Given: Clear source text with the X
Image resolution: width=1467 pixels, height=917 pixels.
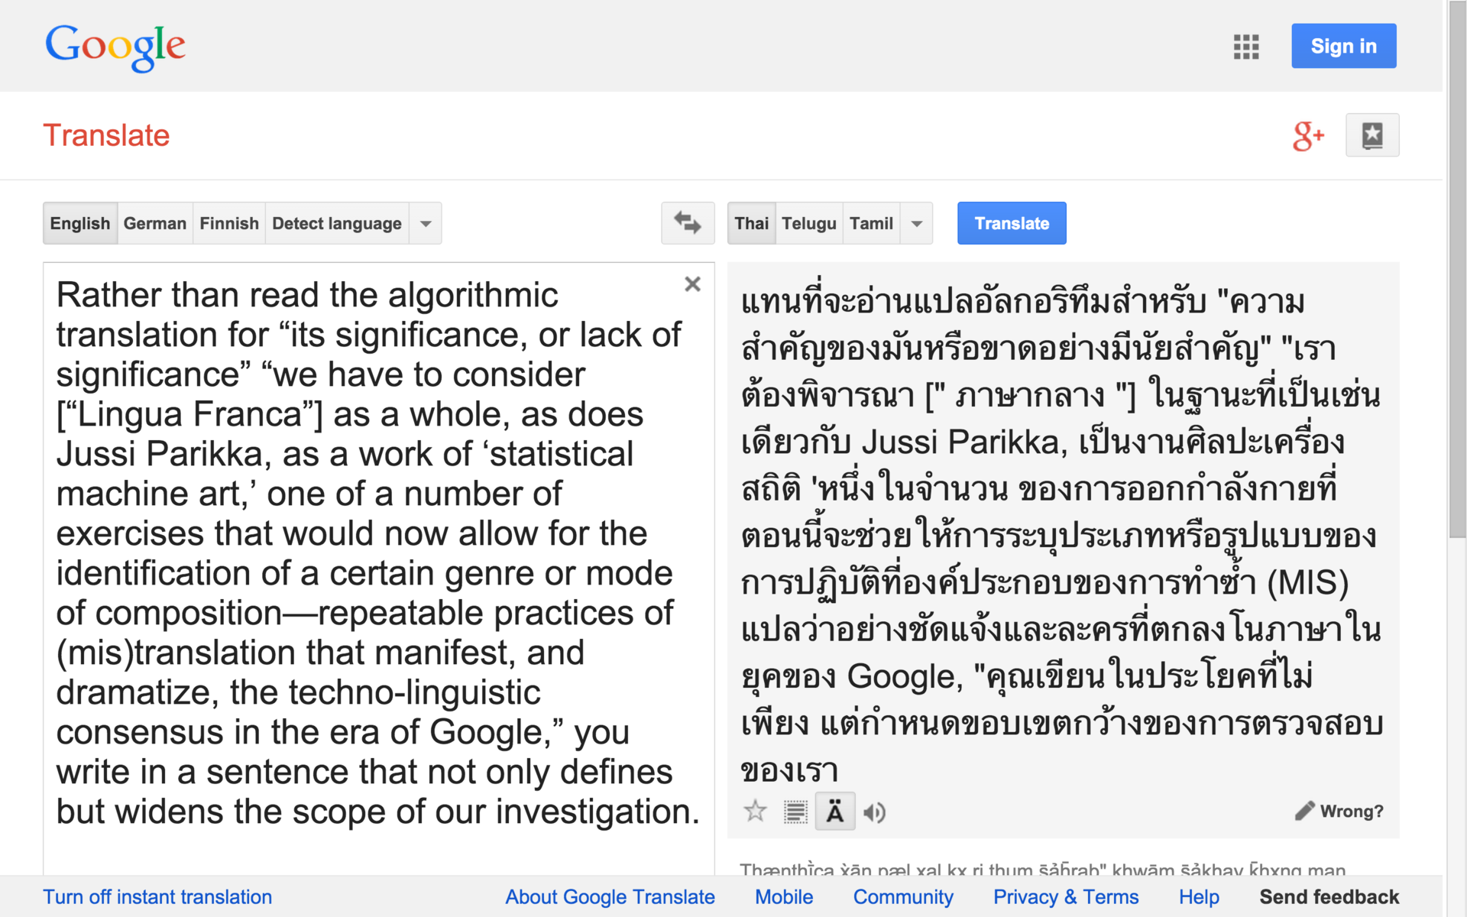Looking at the screenshot, I should tap(692, 284).
